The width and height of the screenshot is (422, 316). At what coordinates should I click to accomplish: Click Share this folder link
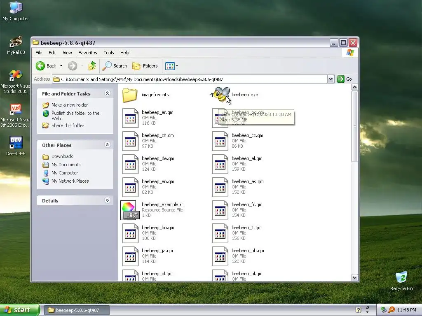pyautogui.click(x=68, y=125)
